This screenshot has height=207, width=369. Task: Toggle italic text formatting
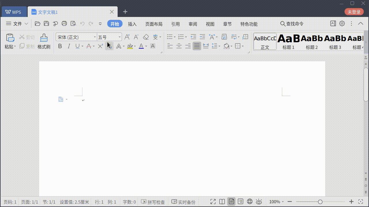tap(69, 46)
